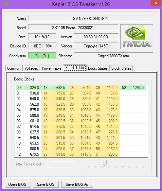Select boost clock cell 915.0
The image size is (162, 191).
pos(58,143)
